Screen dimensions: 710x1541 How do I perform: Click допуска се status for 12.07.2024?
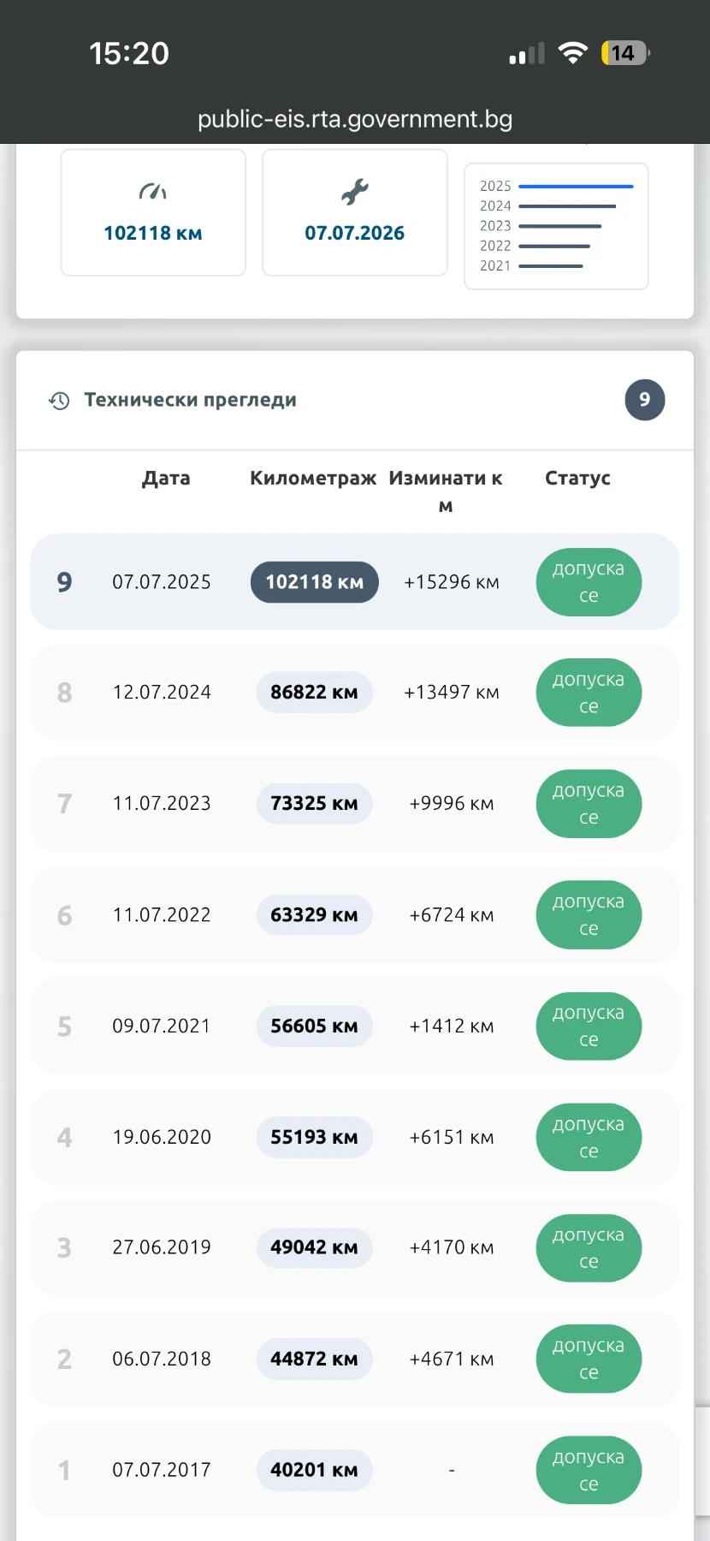[589, 693]
